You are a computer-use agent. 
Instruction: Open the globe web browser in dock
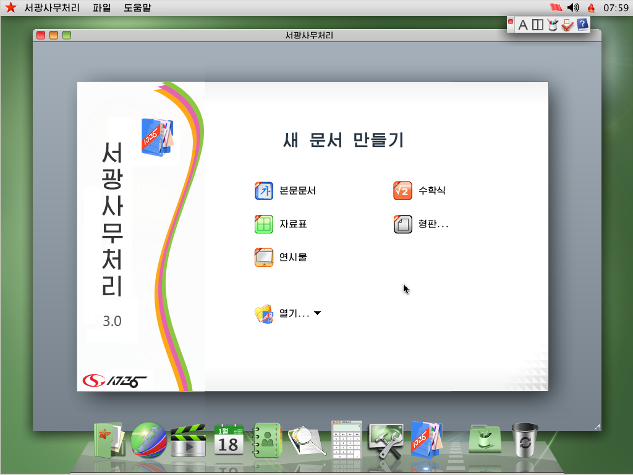tap(148, 439)
